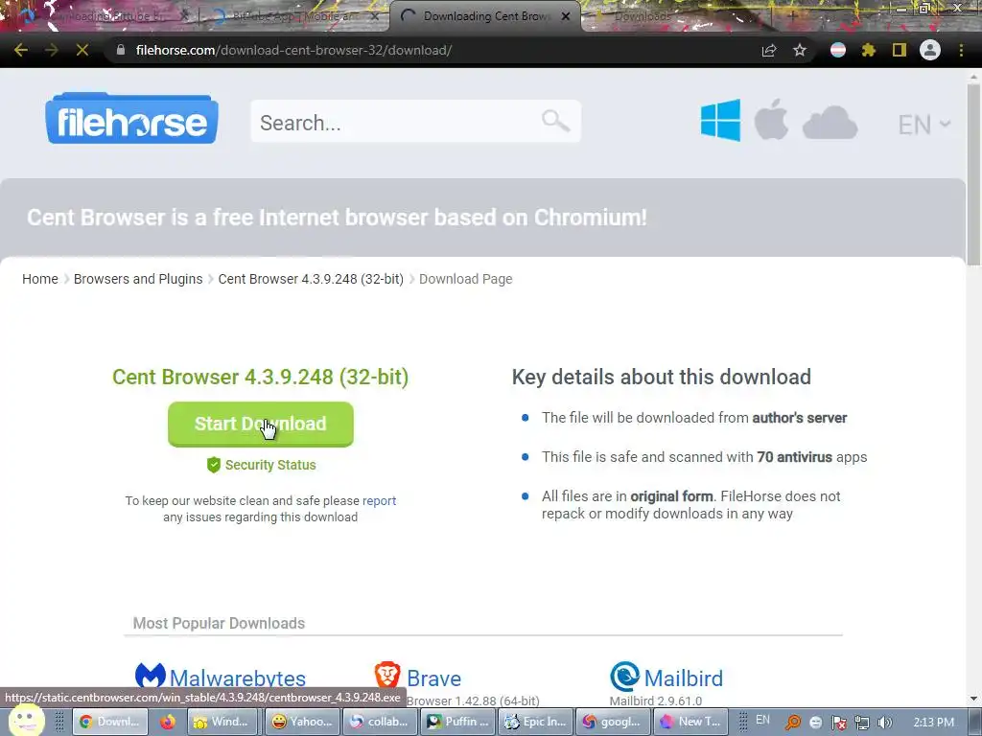Select the cloud web apps icon
982x736 pixels.
tap(830, 122)
